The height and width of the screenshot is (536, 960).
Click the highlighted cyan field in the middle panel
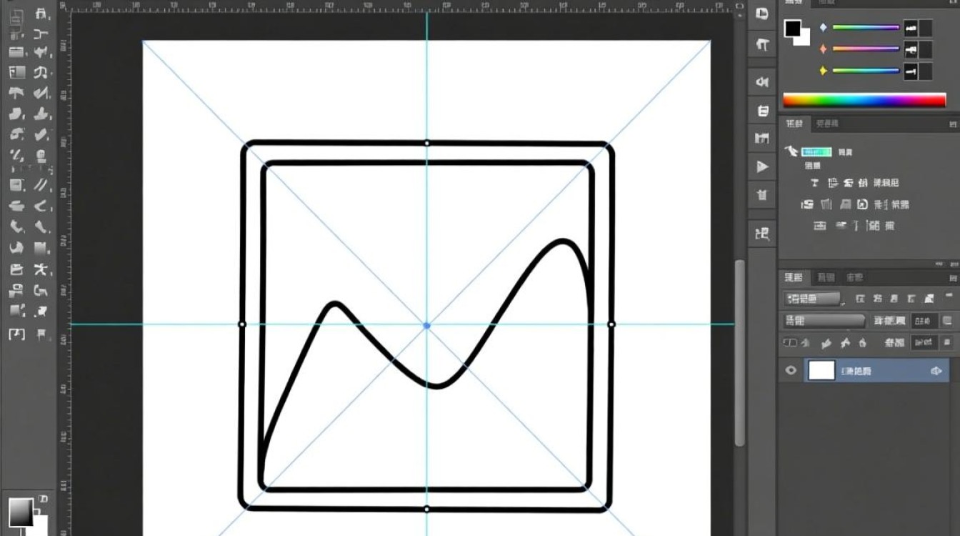tap(816, 152)
